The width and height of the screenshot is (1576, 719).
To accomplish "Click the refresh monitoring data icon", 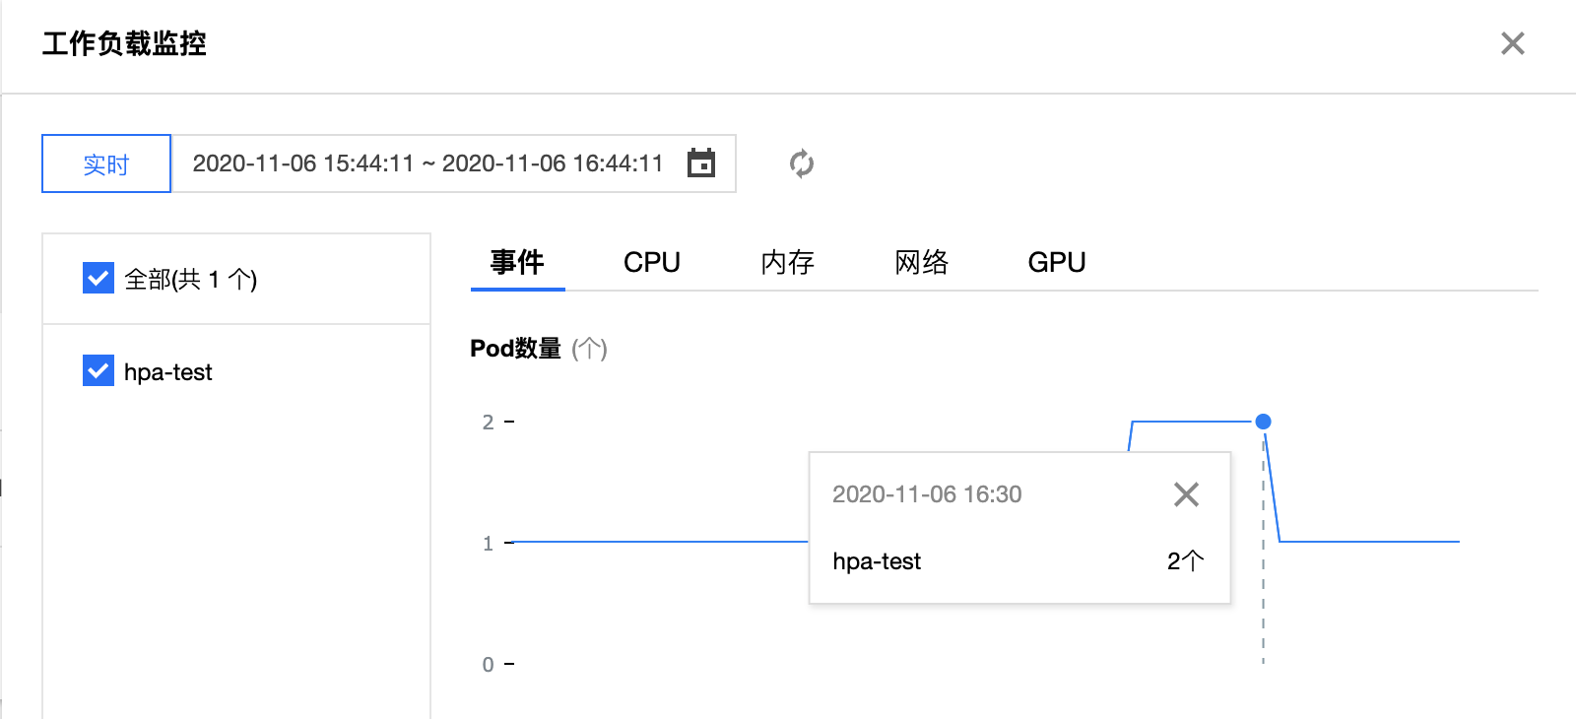I will click(802, 163).
